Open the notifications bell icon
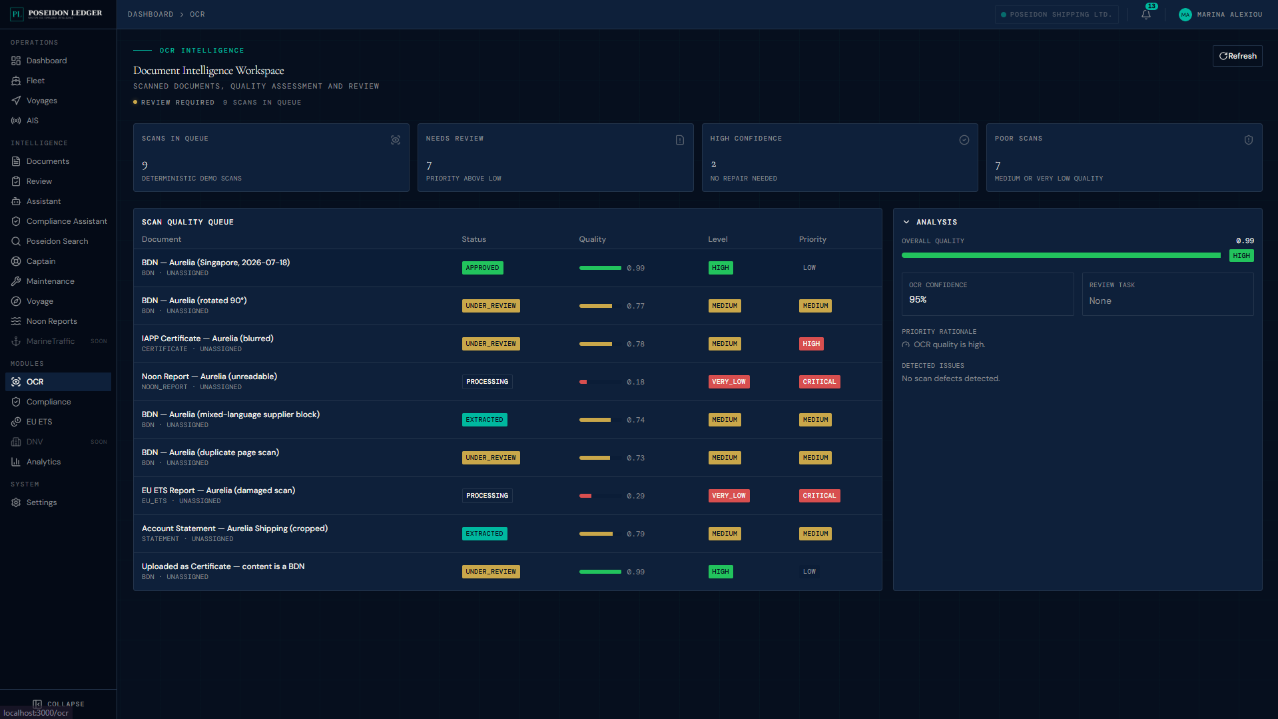This screenshot has height=719, width=1278. tap(1145, 15)
